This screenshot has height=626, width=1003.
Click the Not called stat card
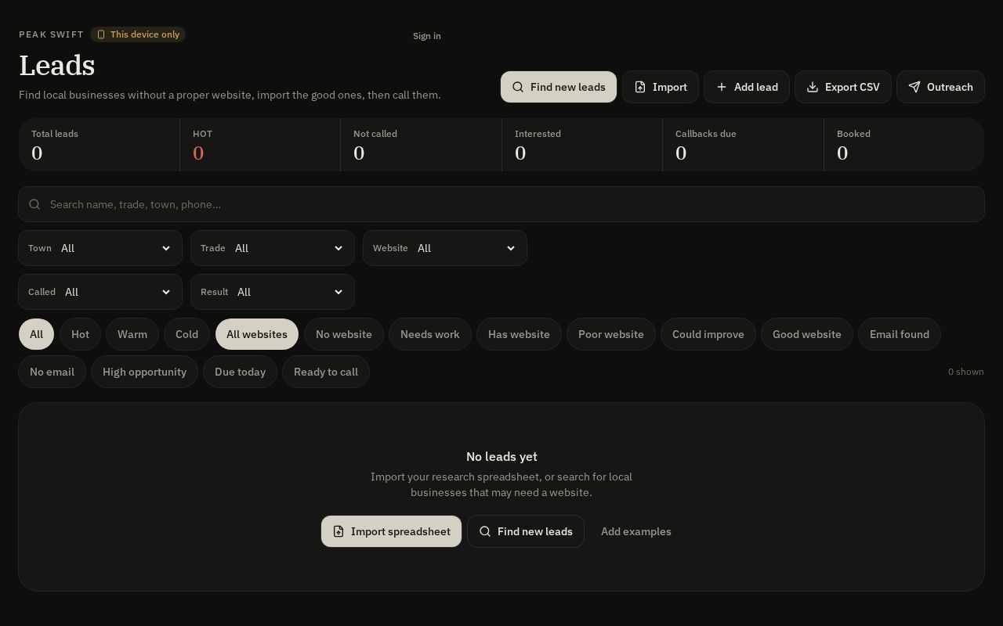[422, 145]
